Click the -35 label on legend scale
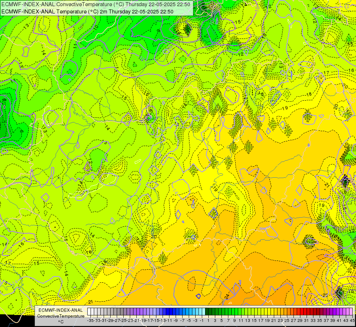 click(x=91, y=320)
